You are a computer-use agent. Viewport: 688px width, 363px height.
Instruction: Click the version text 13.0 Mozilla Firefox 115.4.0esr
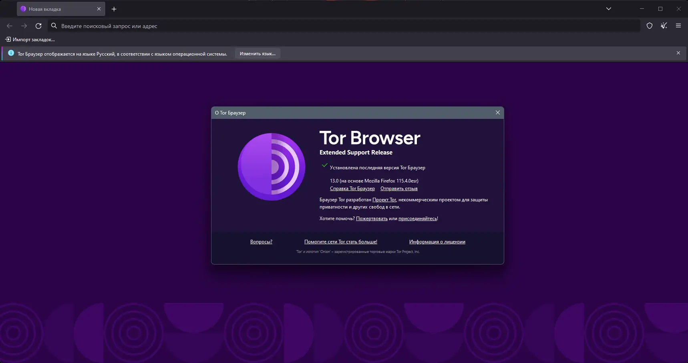(374, 181)
